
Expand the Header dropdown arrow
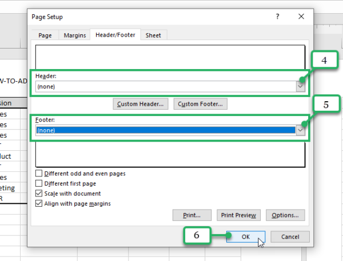300,87
